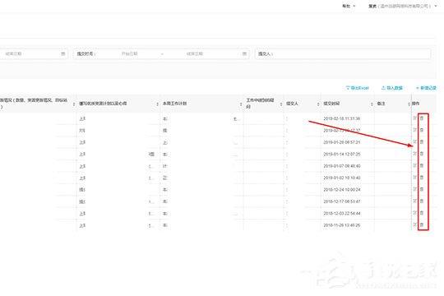The width and height of the screenshot is (444, 296).
Task: Click the 新增记录 button
Action: pos(426,88)
